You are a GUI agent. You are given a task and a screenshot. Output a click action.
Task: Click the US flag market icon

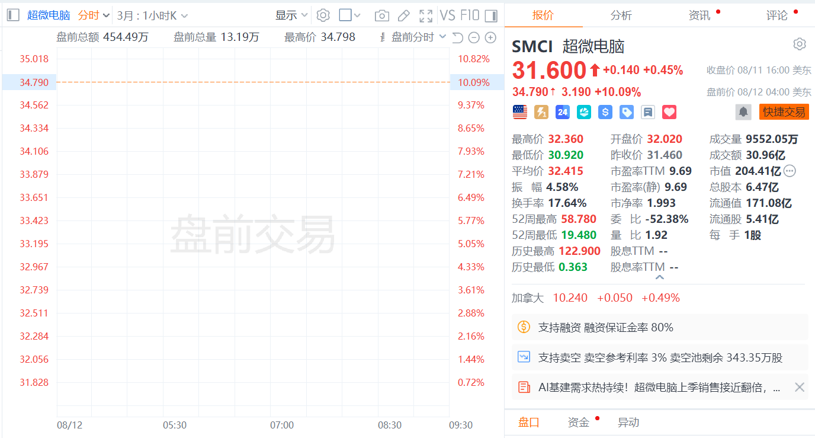(520, 111)
